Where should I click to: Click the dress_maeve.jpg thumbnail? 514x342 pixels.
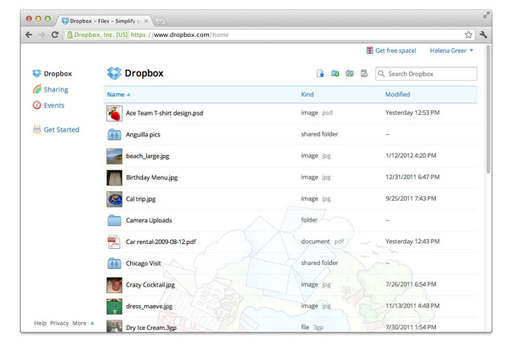point(114,307)
